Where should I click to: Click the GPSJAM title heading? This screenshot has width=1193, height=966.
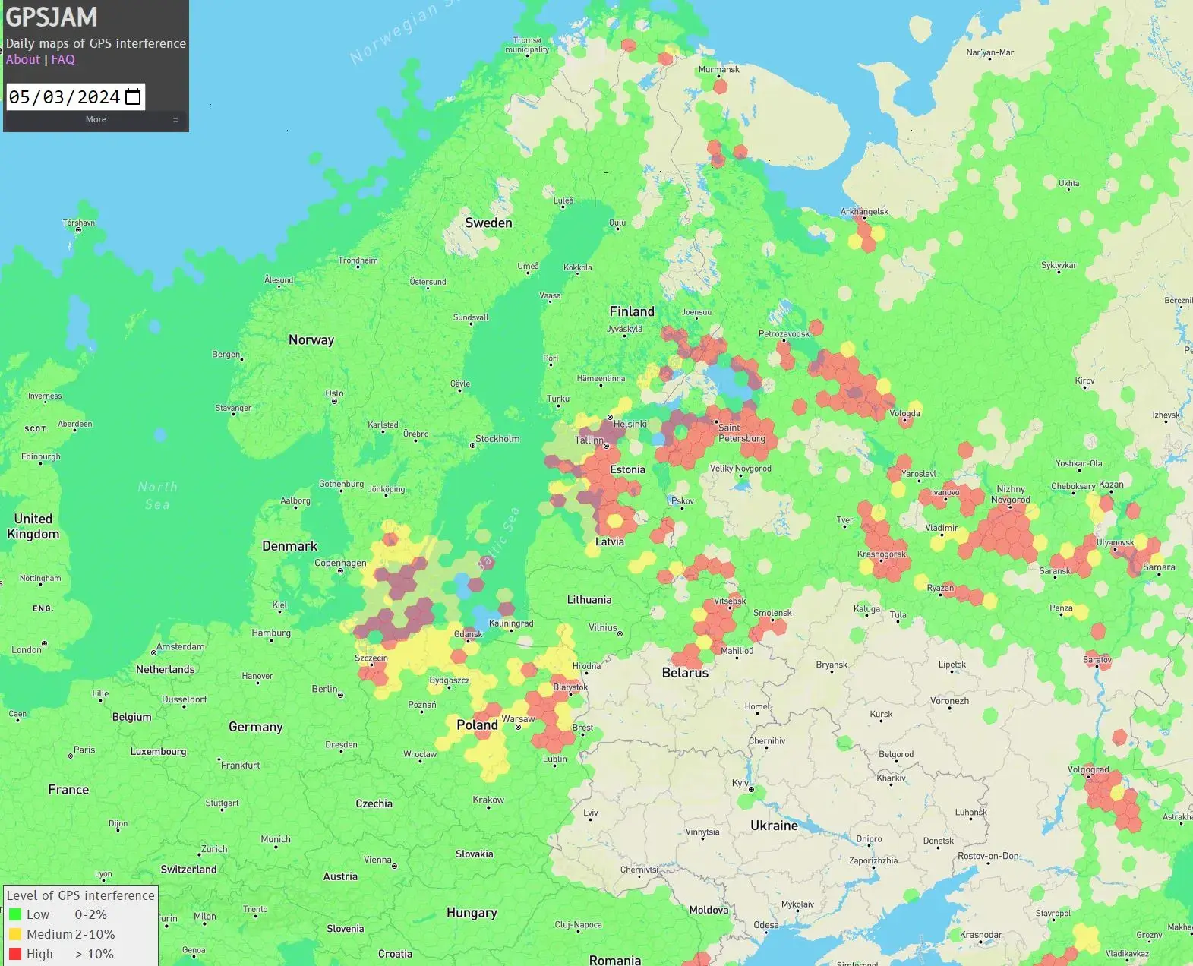click(x=52, y=17)
